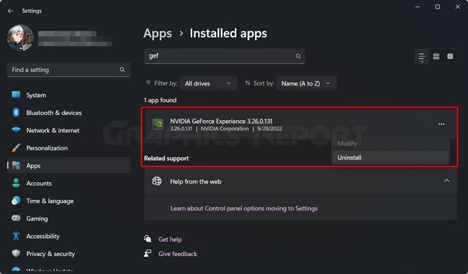Click the magnifier in Find a setting
Viewport: 468px width, 274px height.
click(122, 70)
